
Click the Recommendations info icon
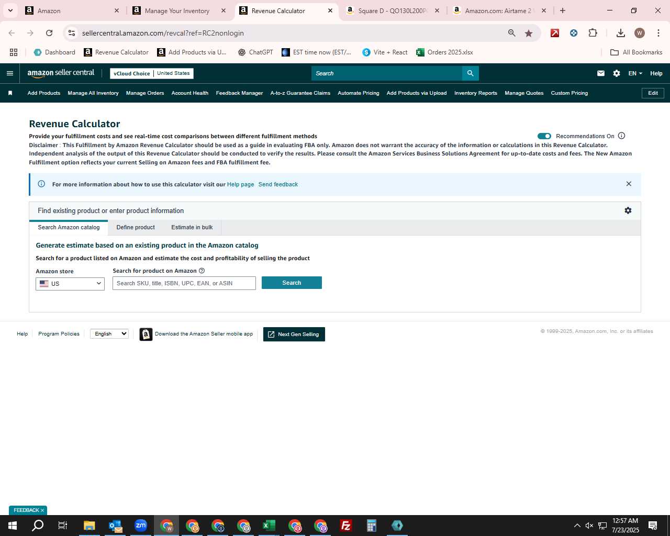[x=621, y=136]
